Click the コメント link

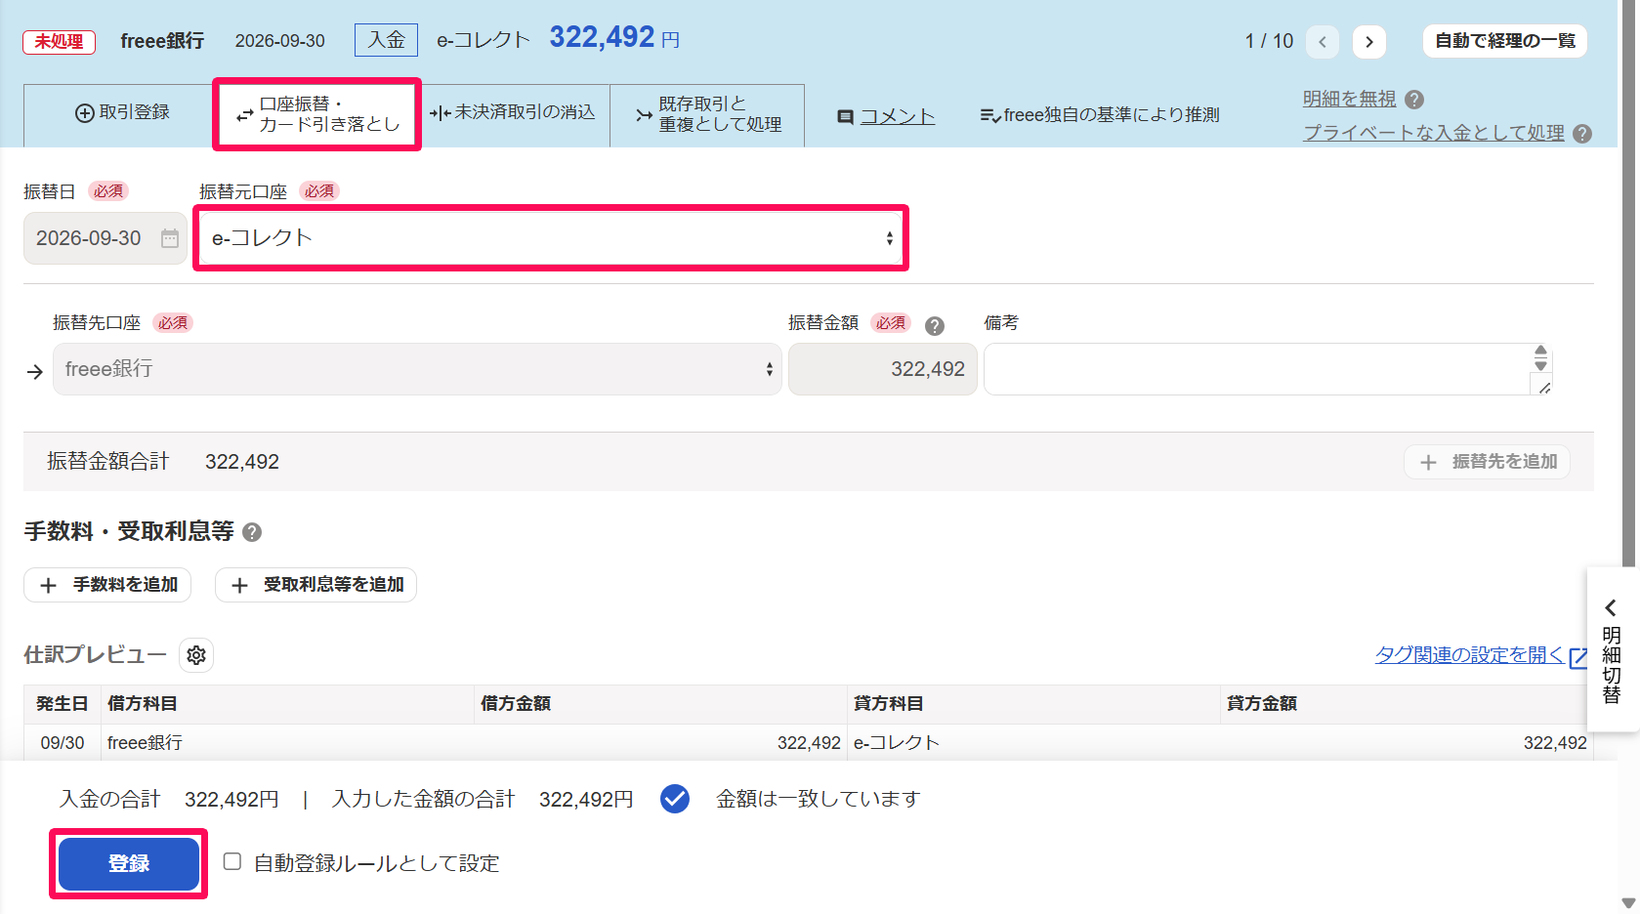tap(898, 116)
